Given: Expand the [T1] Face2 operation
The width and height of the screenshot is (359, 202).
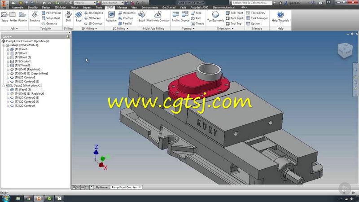Looking at the screenshot, I should pyautogui.click(x=8, y=49).
